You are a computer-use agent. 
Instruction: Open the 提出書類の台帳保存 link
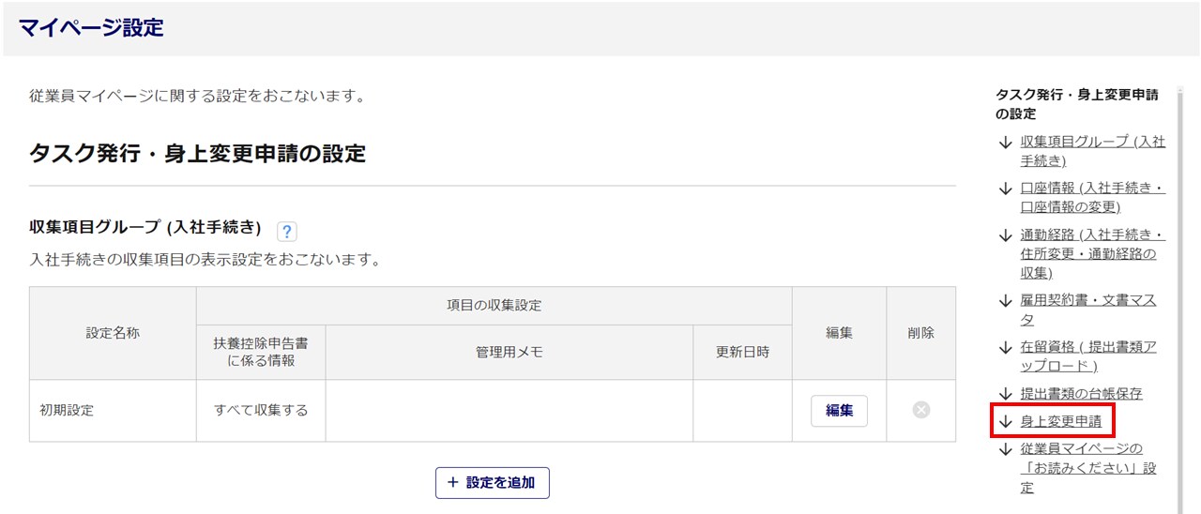[1081, 394]
